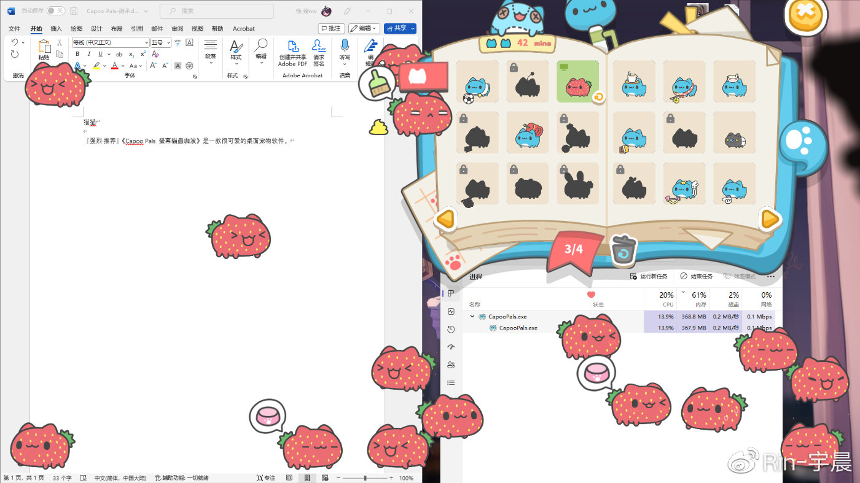Open Performance view from Task Manager sidebar
860x483 pixels.
[x=452, y=311]
